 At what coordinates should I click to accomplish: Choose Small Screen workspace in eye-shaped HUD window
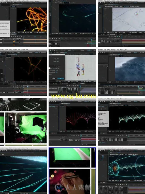pos(142,151)
